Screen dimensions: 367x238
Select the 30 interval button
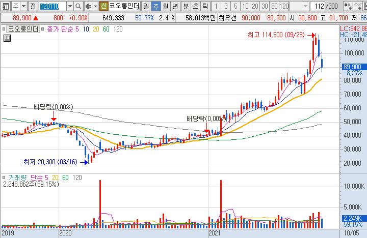265,6
